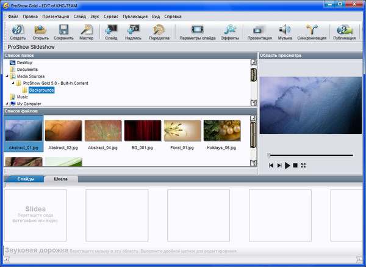Image resolution: width=366 pixels, height=267 pixels.
Task: Open the Эффекты (Effects) tool
Action: [x=230, y=29]
